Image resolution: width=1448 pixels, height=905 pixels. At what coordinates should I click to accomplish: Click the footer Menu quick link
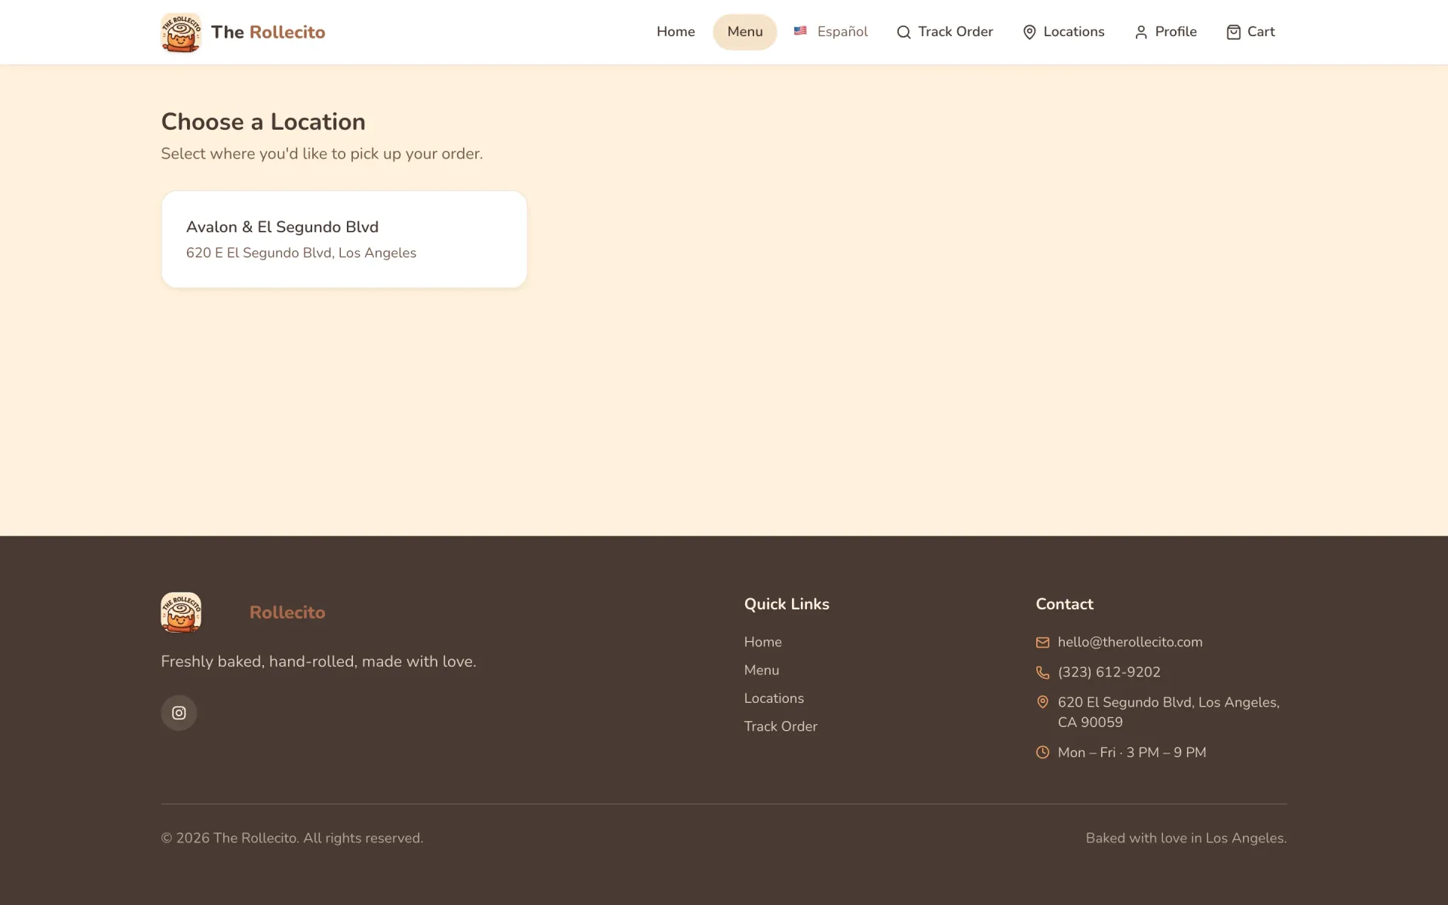pyautogui.click(x=762, y=670)
